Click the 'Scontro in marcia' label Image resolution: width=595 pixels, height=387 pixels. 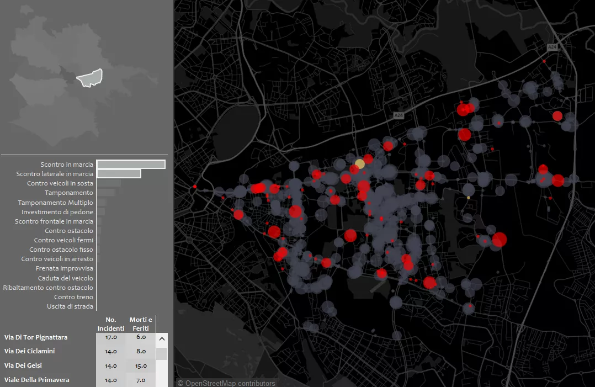click(67, 165)
